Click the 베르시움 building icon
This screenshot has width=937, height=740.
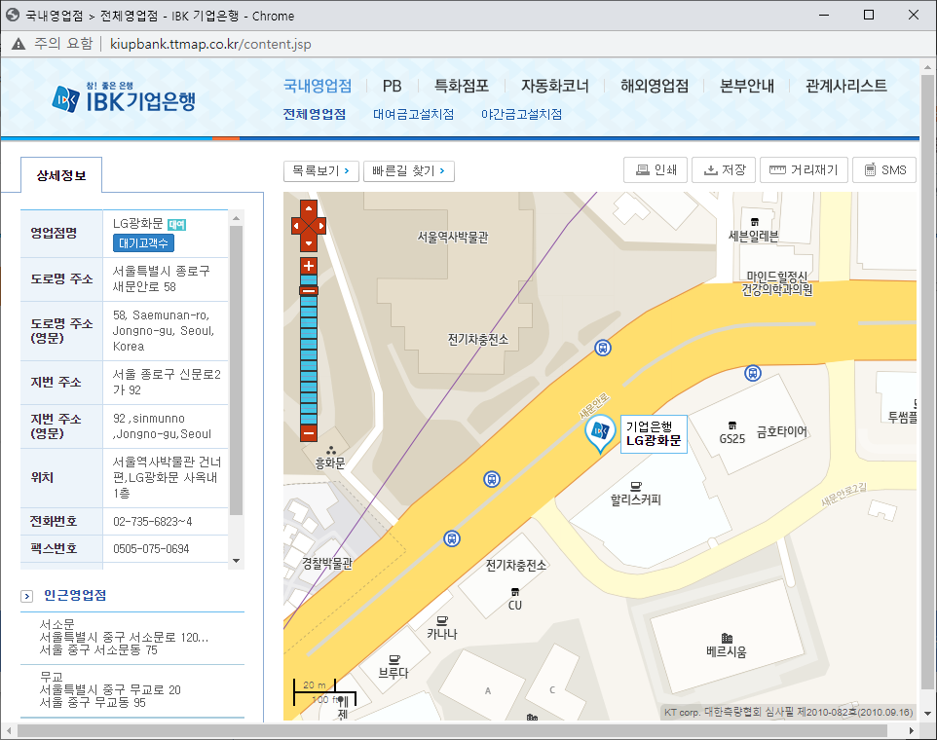pyautogui.click(x=727, y=639)
